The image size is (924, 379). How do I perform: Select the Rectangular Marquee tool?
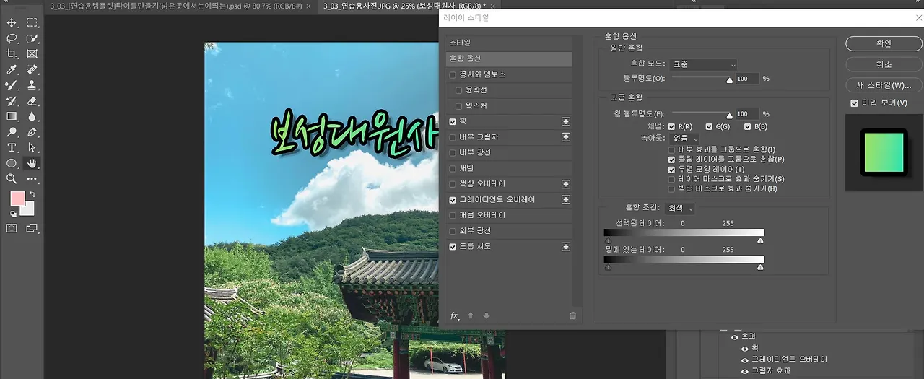(x=32, y=23)
